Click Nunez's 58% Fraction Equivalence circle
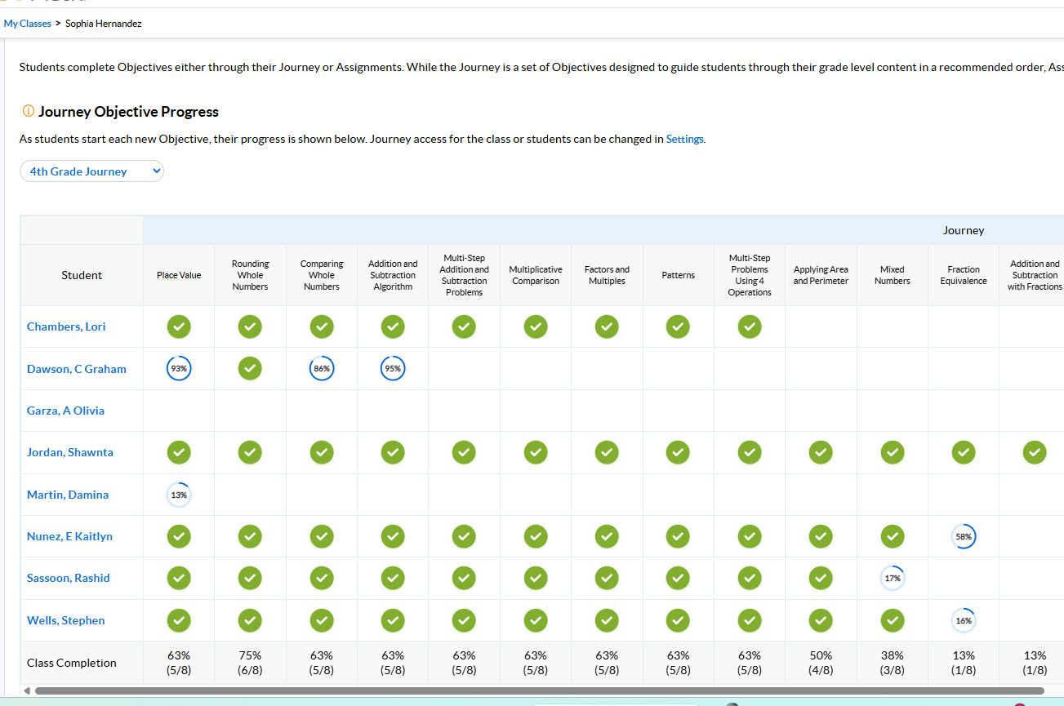This screenshot has height=706, width=1064. coord(964,536)
